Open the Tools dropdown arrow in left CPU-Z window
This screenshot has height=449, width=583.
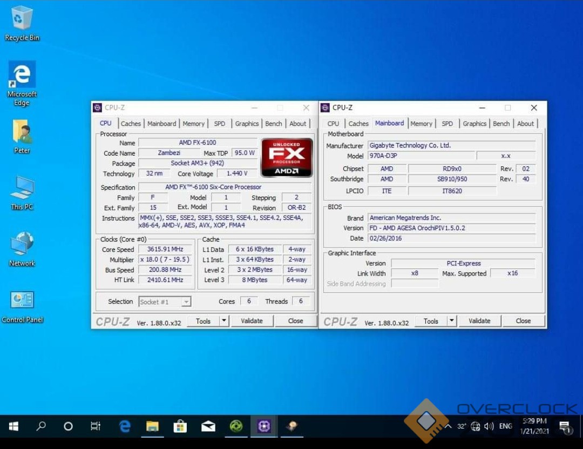[x=224, y=321]
